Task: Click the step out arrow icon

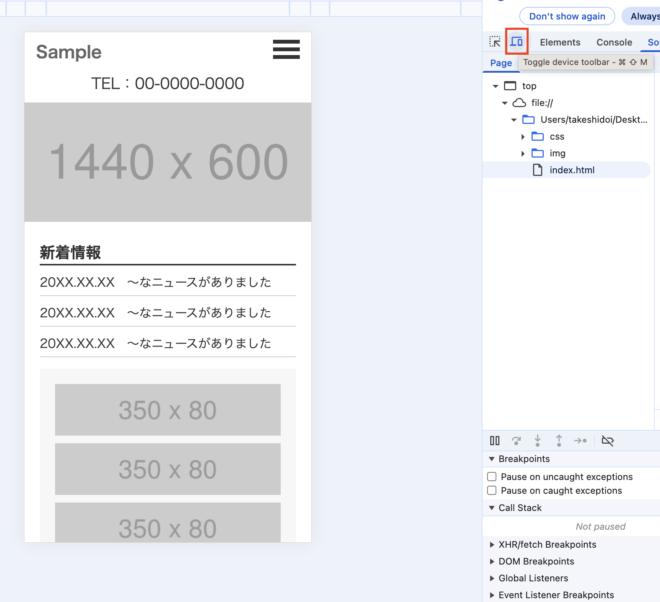Action: pos(559,441)
